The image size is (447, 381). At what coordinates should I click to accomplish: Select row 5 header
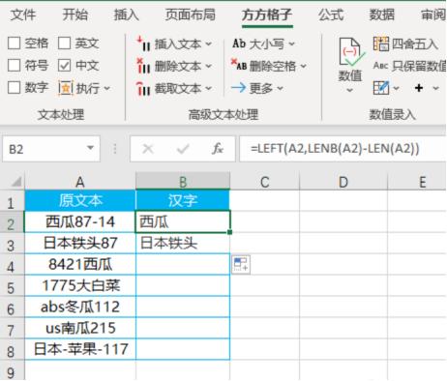(12, 286)
